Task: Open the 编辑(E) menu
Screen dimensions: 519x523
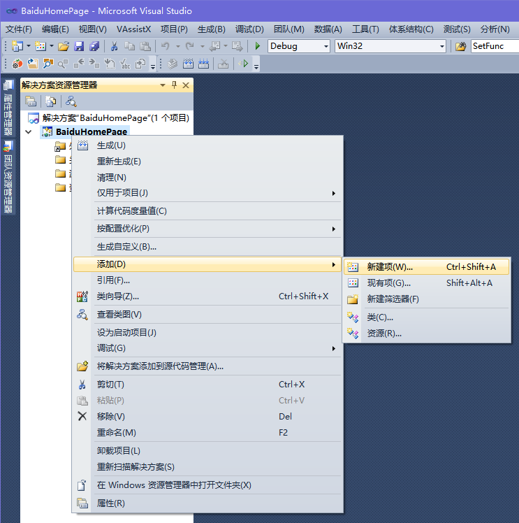Action: tap(55, 29)
